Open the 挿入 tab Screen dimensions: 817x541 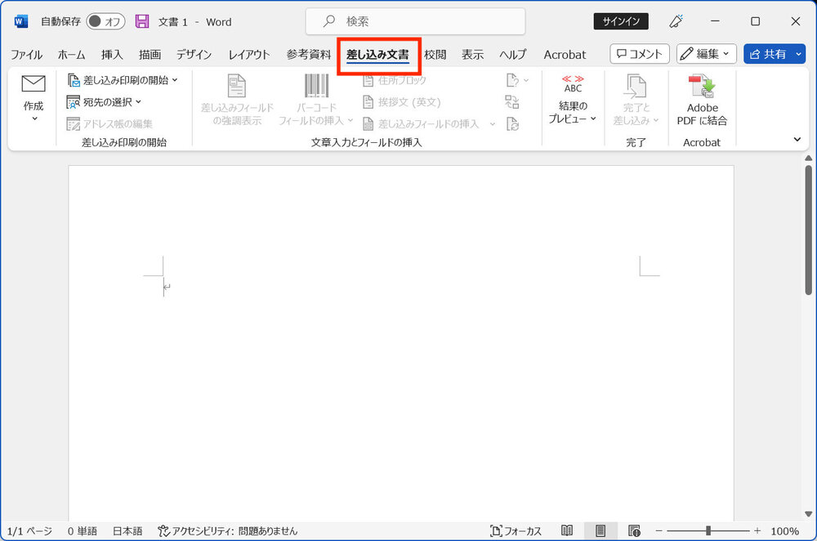pos(112,55)
